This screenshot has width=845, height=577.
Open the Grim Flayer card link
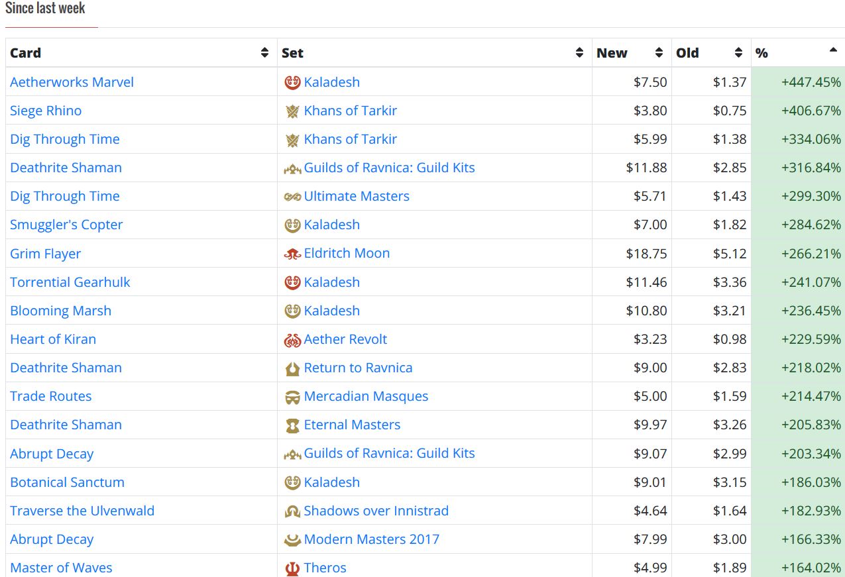45,254
